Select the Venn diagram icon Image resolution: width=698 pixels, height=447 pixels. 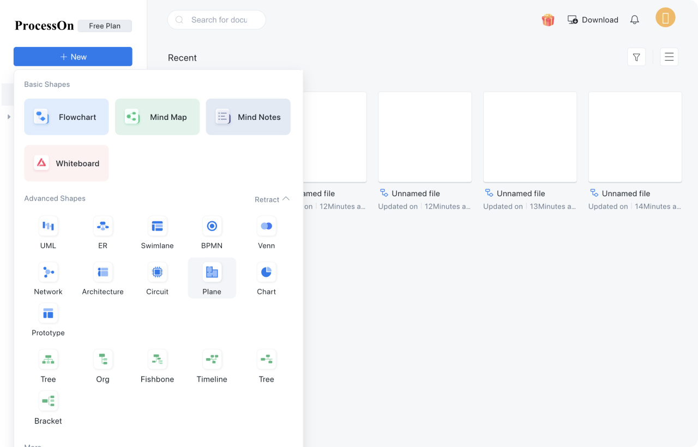[x=266, y=226]
